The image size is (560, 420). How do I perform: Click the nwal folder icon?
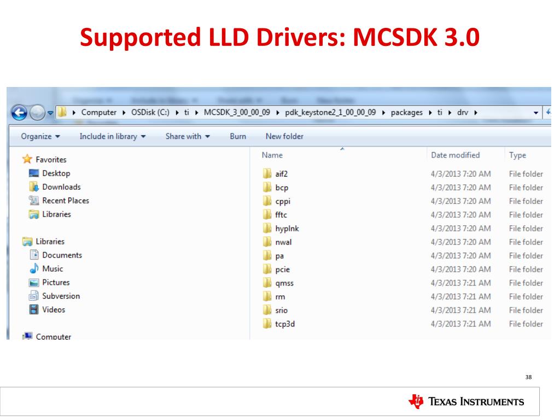[x=267, y=242]
